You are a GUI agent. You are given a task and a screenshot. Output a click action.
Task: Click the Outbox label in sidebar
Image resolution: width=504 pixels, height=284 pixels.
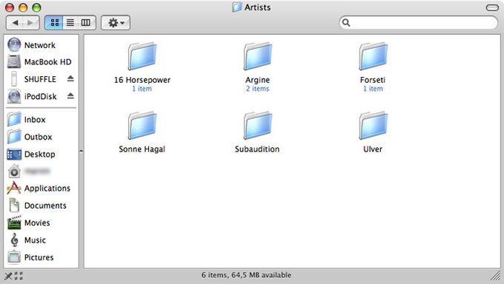click(39, 137)
